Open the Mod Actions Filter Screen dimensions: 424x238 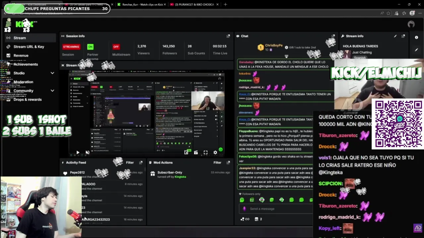pyautogui.click(x=217, y=163)
